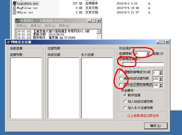Click the 专用网关 window title icon
The image size is (182, 135).
(18, 21)
